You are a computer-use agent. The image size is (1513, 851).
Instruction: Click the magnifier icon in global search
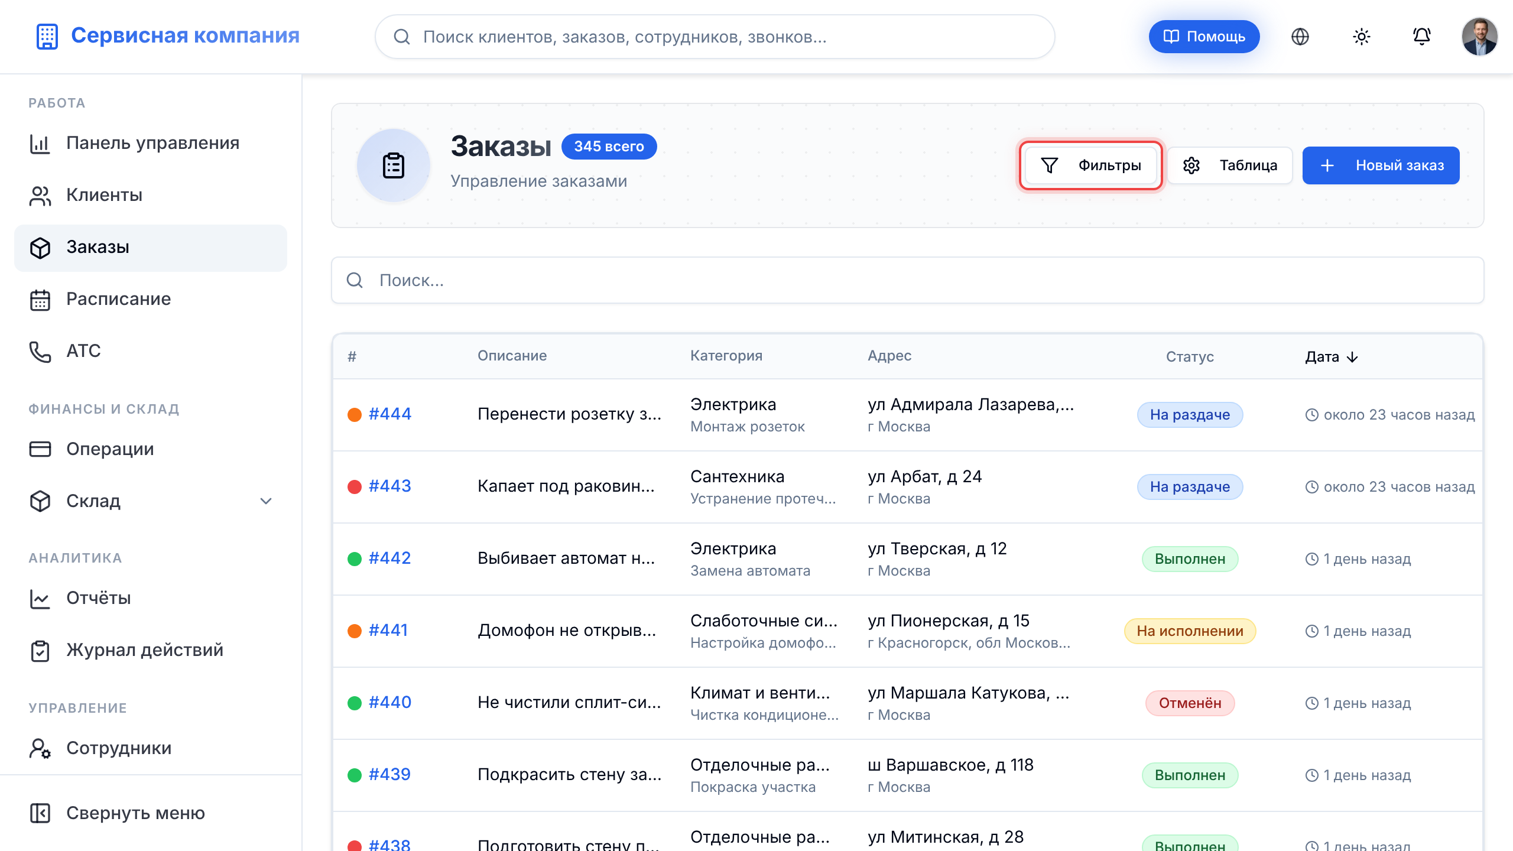[x=402, y=37]
